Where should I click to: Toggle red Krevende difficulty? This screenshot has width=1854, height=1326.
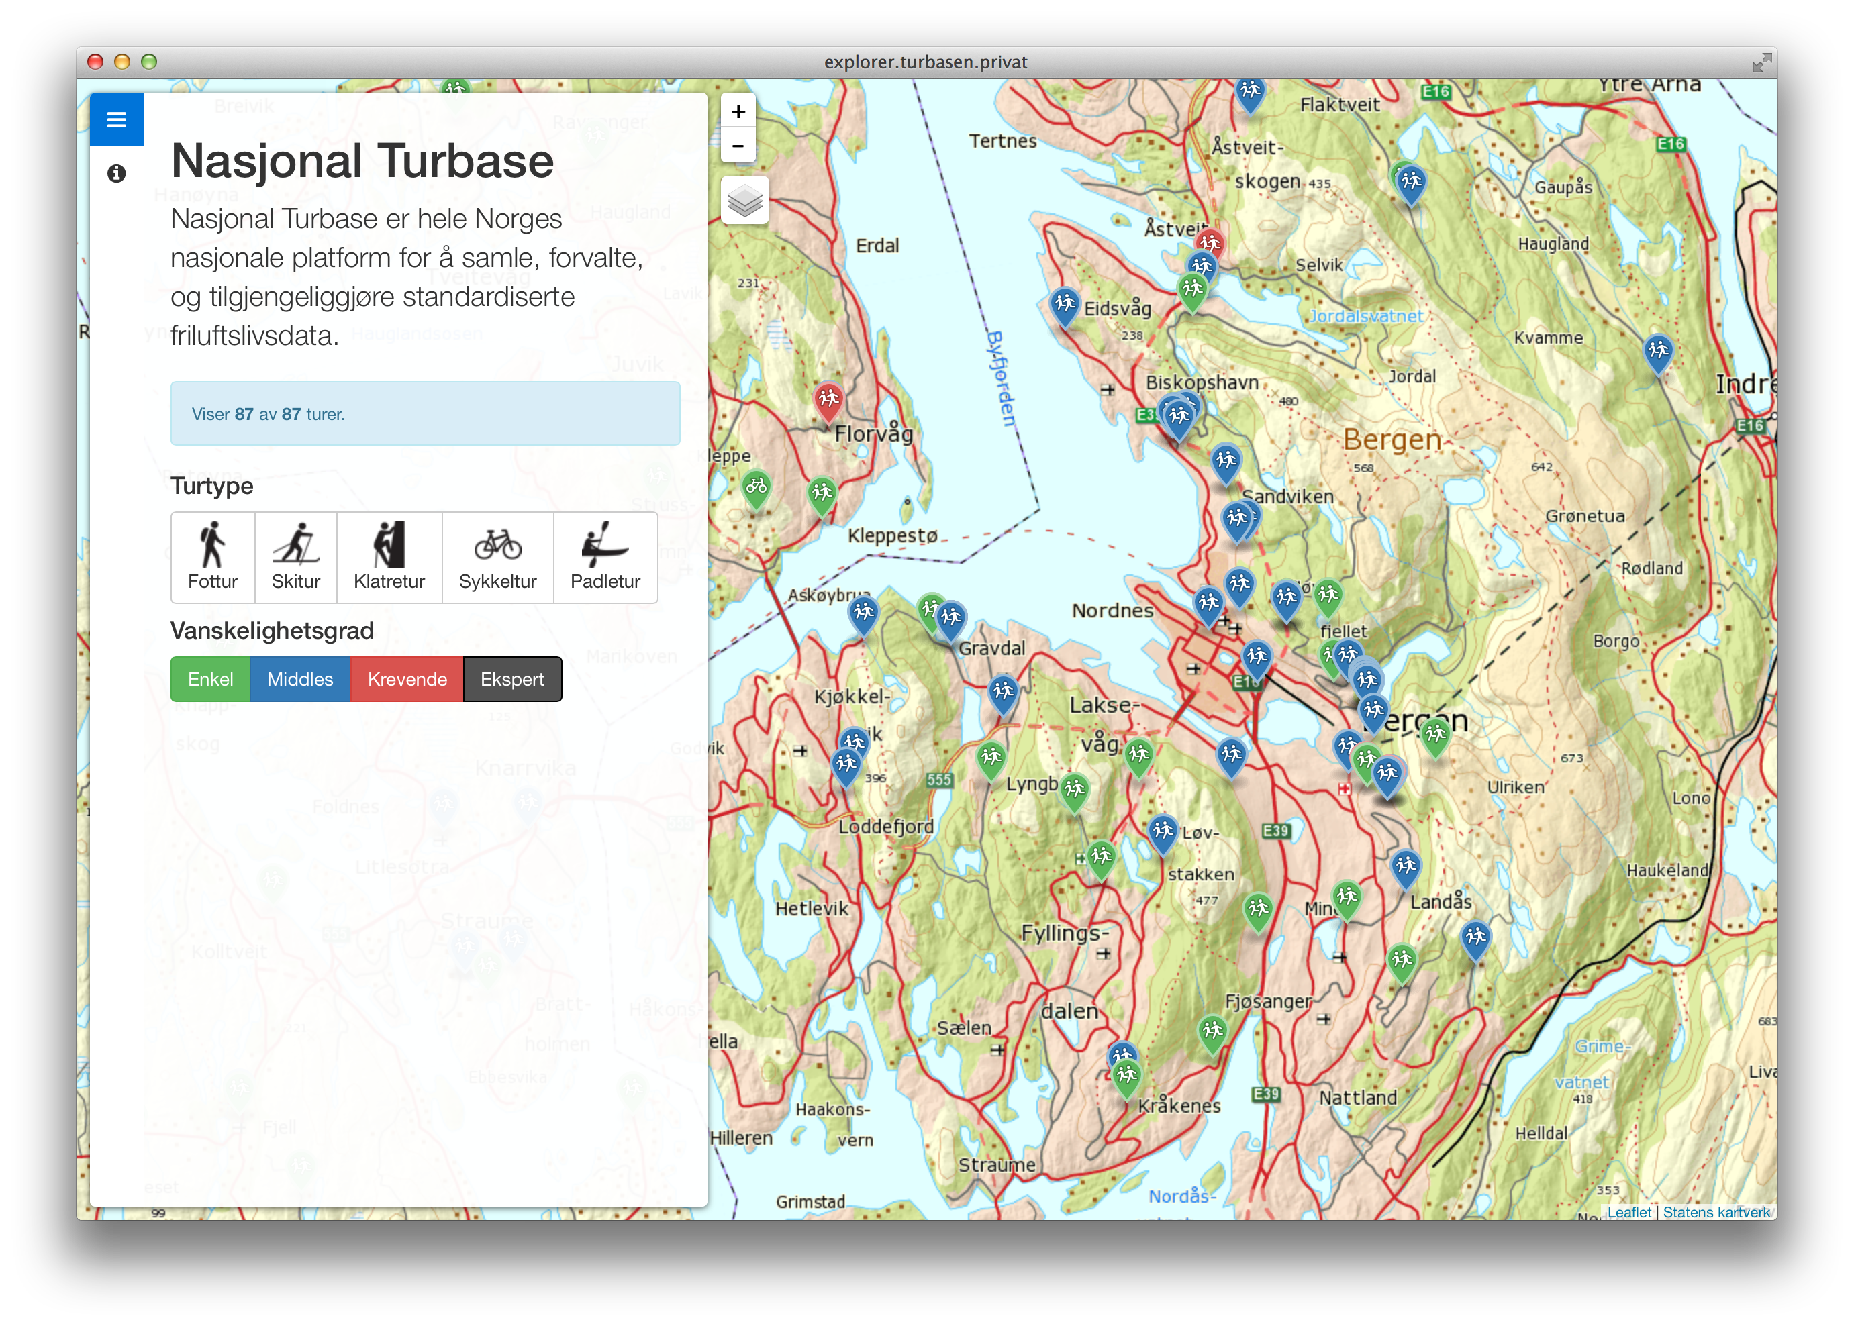407,679
